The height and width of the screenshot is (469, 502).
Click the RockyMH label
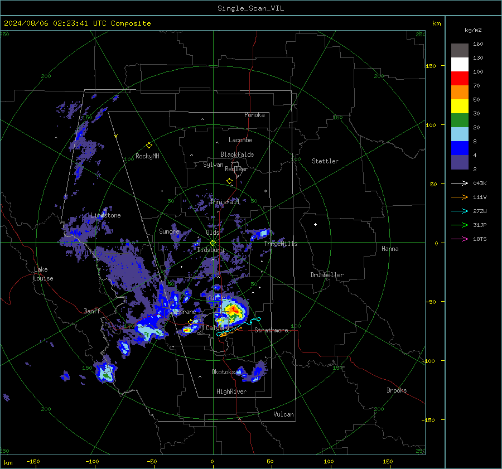pyautogui.click(x=147, y=156)
